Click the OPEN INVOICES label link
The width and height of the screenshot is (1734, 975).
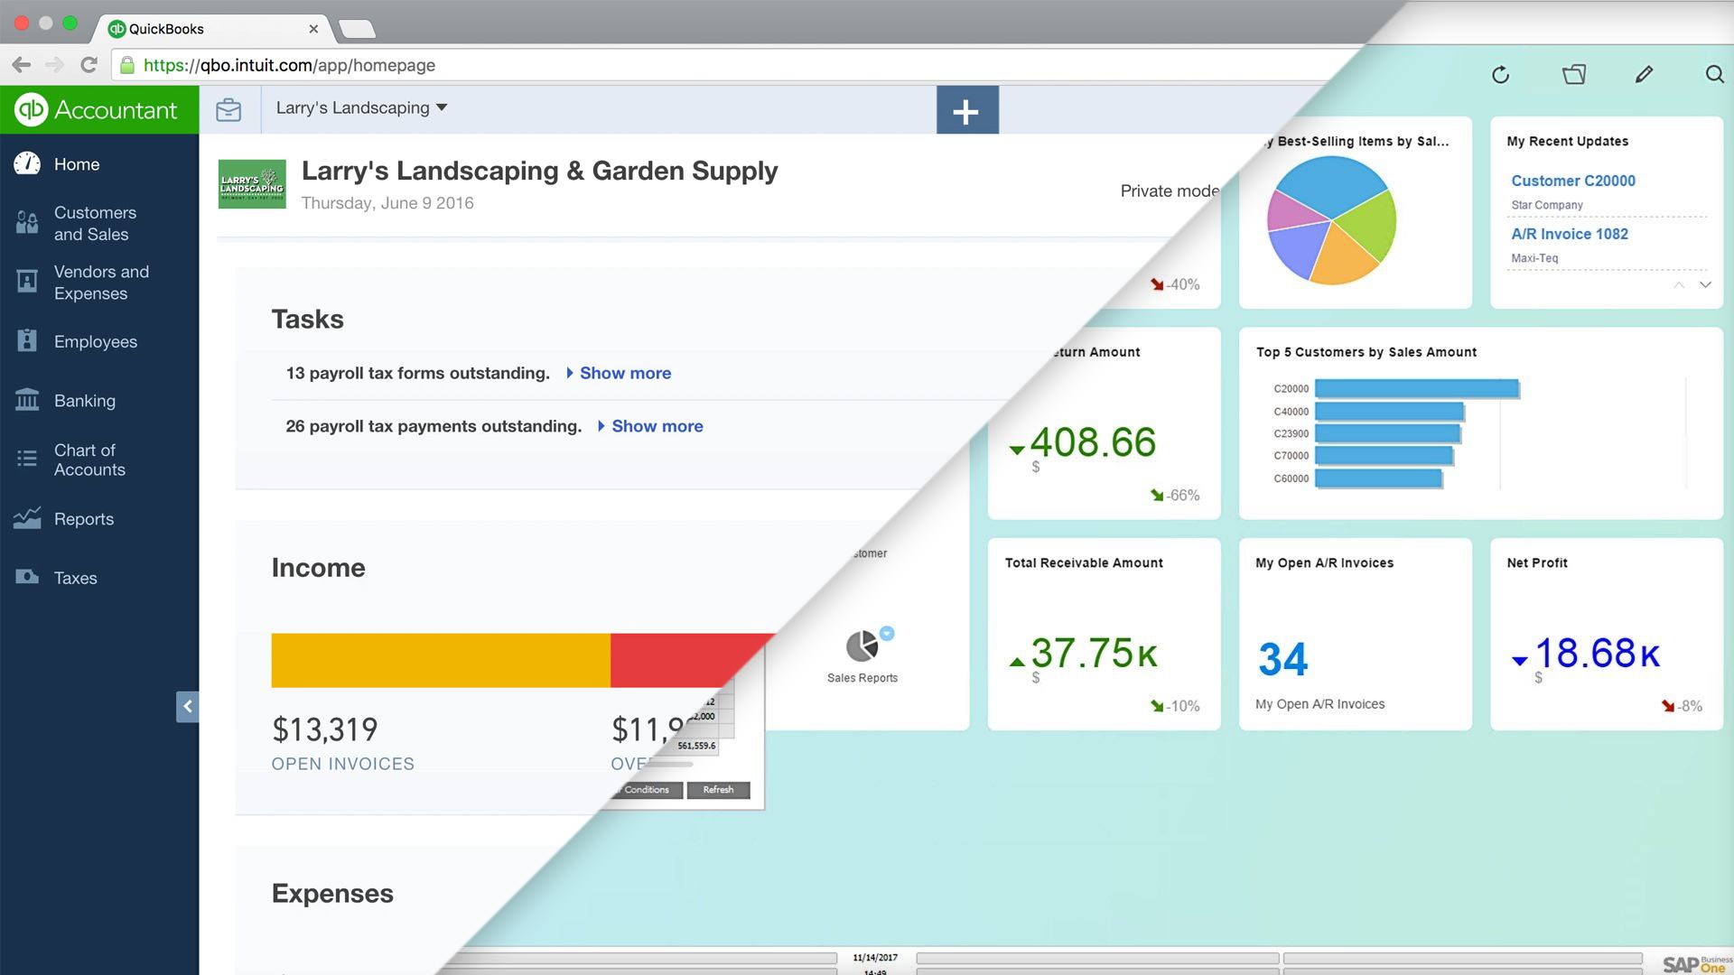[x=343, y=764]
